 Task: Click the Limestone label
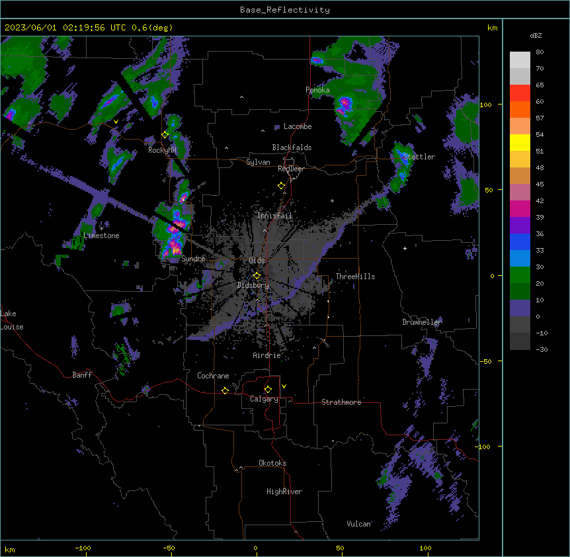(x=101, y=236)
